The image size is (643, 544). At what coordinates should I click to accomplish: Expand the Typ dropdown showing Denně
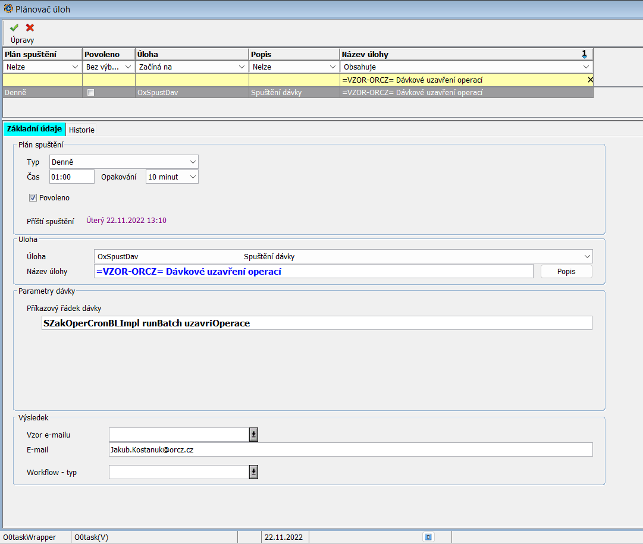[193, 162]
